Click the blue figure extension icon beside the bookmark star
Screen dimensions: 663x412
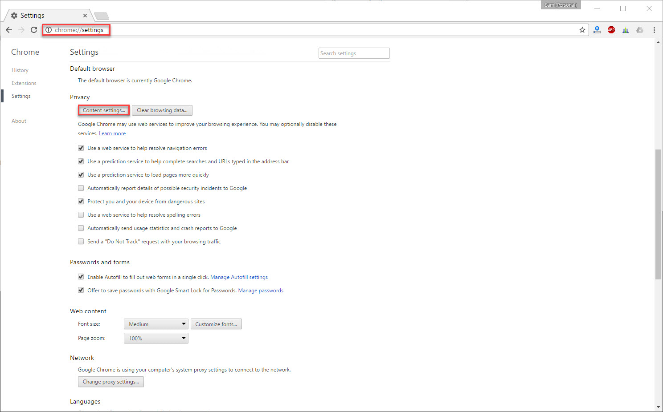(x=597, y=30)
